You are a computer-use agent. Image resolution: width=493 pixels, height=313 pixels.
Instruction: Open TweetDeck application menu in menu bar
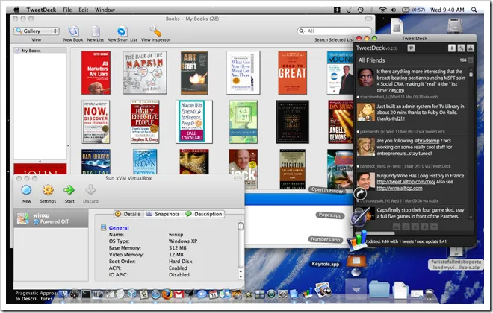click(41, 10)
